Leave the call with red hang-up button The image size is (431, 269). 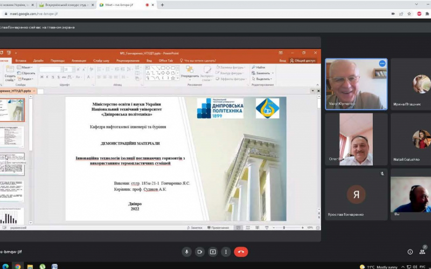(x=241, y=252)
